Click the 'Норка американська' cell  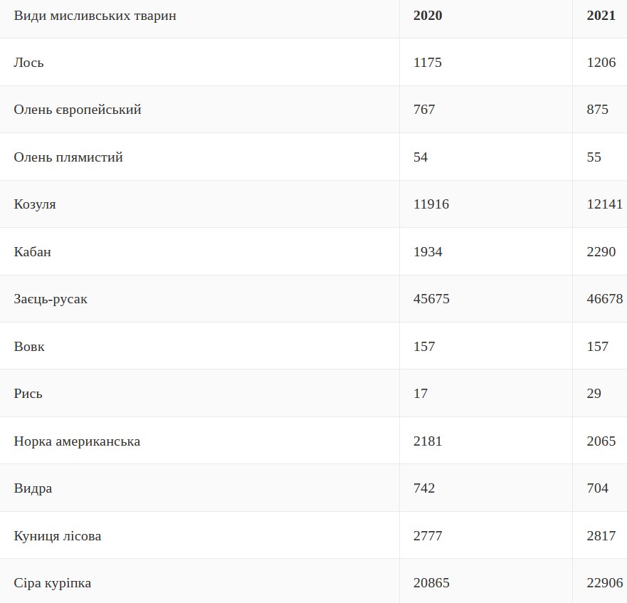click(x=77, y=441)
